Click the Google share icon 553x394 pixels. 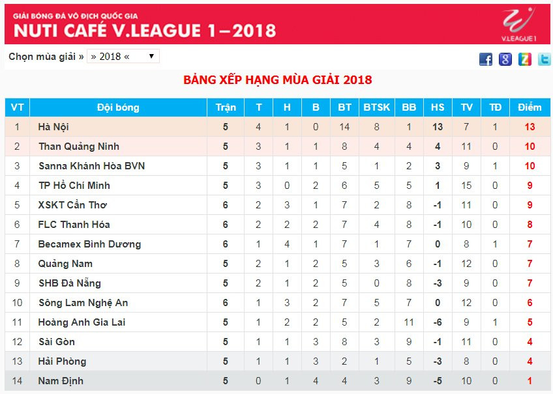click(505, 59)
